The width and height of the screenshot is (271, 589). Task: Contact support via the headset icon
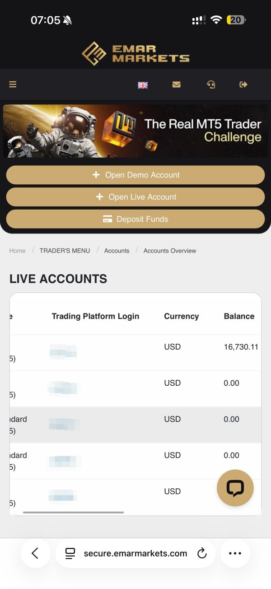210,84
